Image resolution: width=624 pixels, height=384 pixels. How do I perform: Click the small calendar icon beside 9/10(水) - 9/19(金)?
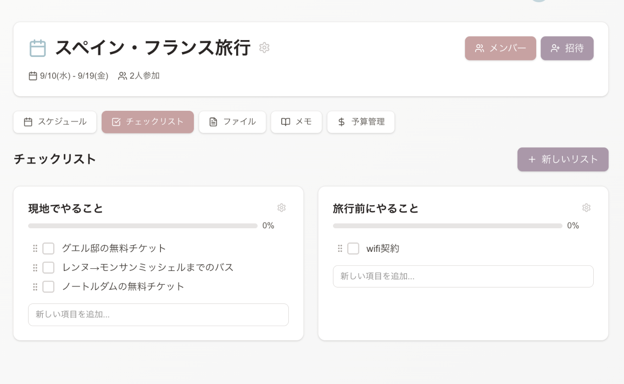(33, 76)
